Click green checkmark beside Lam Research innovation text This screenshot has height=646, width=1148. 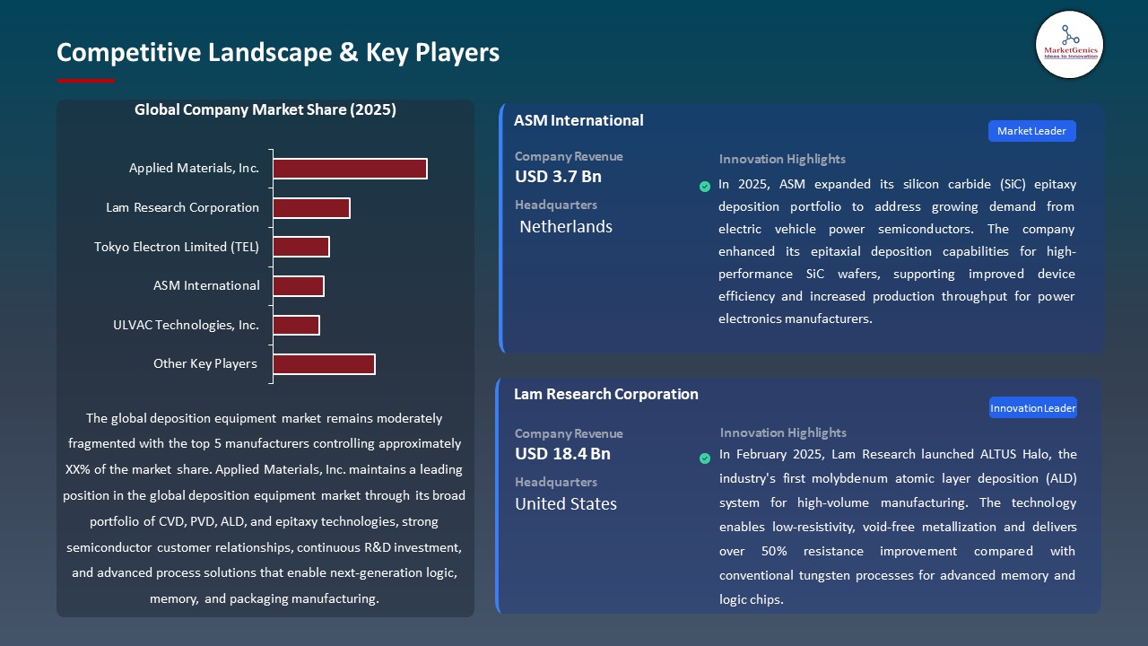pyautogui.click(x=705, y=458)
